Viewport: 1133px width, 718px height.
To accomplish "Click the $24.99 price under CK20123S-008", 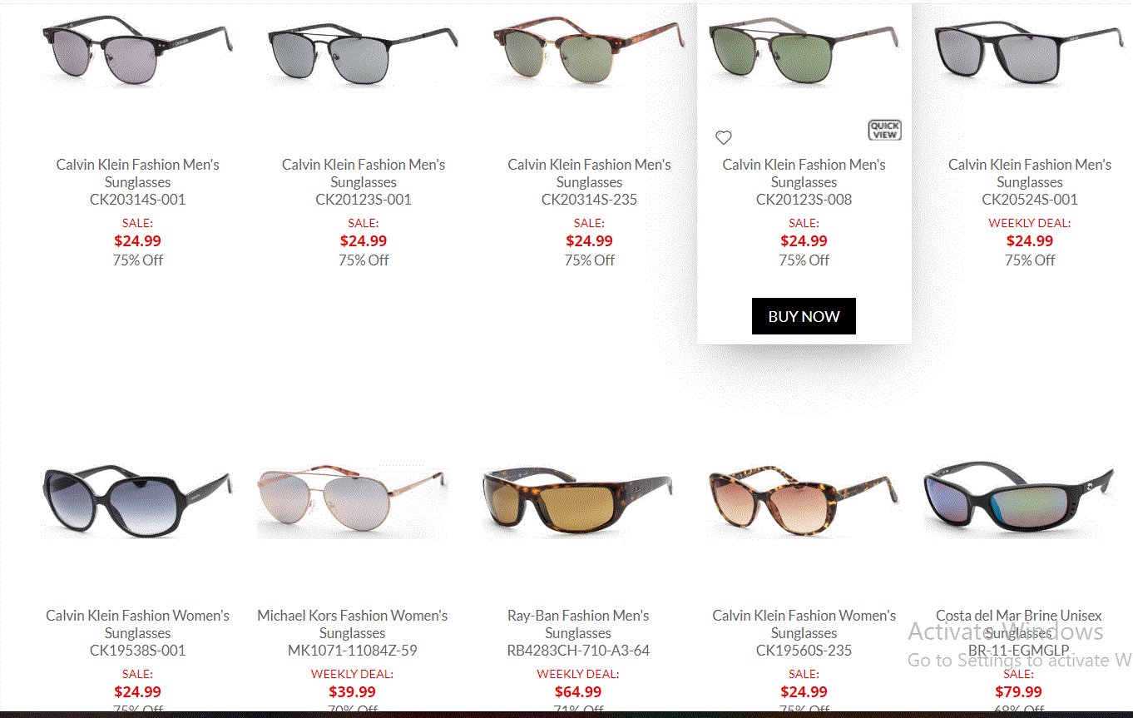I will 804,241.
